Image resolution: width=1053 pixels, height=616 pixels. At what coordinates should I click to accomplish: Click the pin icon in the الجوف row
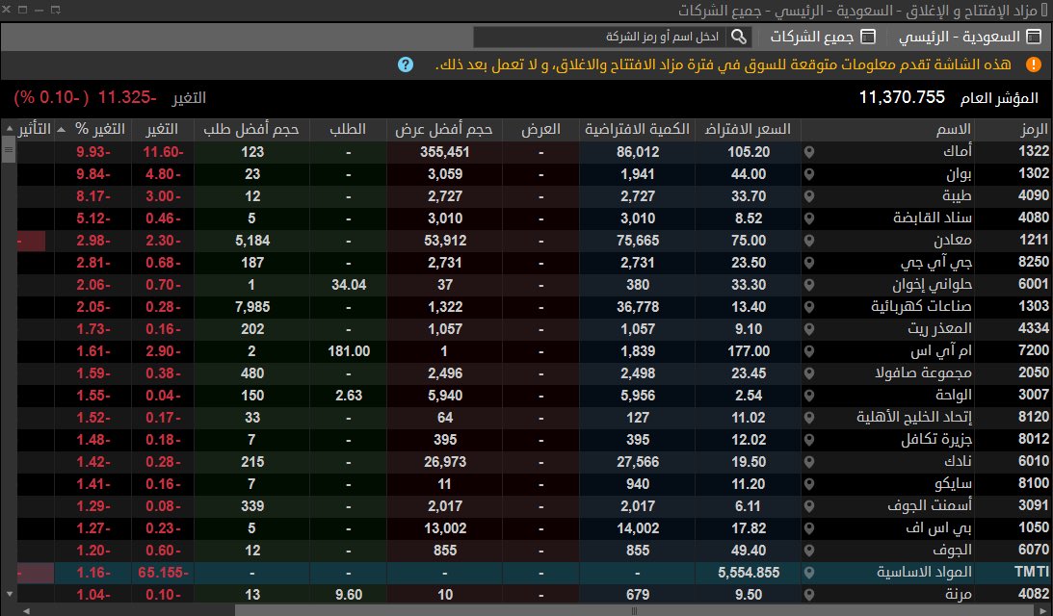click(x=809, y=551)
